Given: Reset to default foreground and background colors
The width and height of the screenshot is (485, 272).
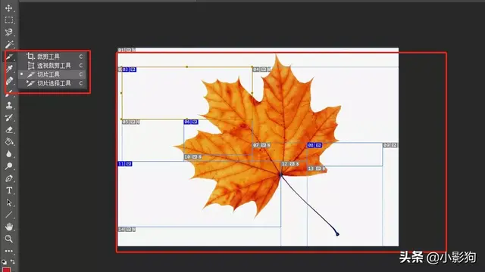Looking at the screenshot, I should coord(4,261).
